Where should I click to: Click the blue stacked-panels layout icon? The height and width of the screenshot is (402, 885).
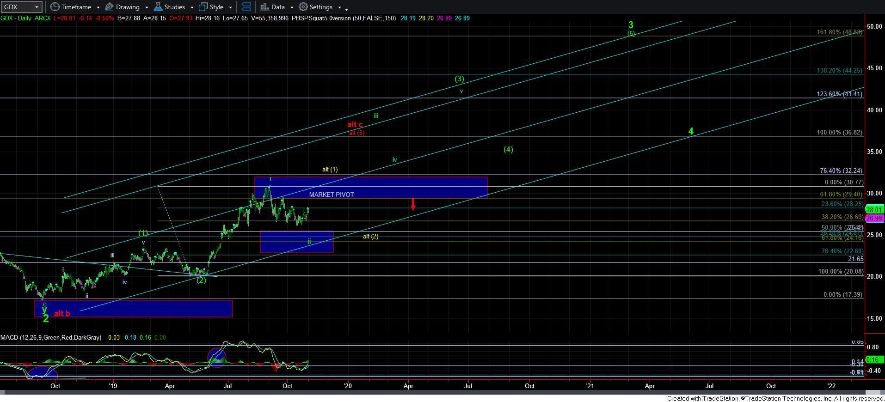pos(246,7)
